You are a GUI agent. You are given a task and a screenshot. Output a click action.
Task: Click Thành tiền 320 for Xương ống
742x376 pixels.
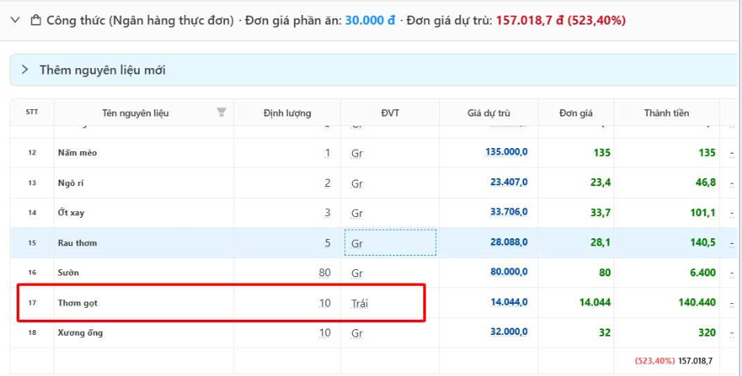(707, 332)
